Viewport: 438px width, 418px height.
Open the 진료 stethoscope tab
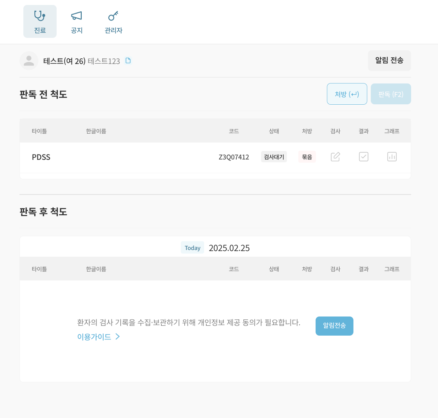point(40,21)
